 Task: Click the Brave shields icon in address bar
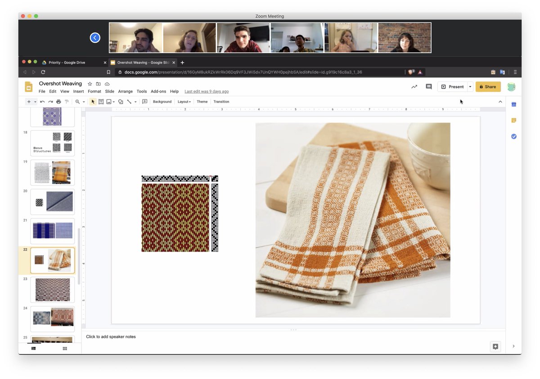411,72
